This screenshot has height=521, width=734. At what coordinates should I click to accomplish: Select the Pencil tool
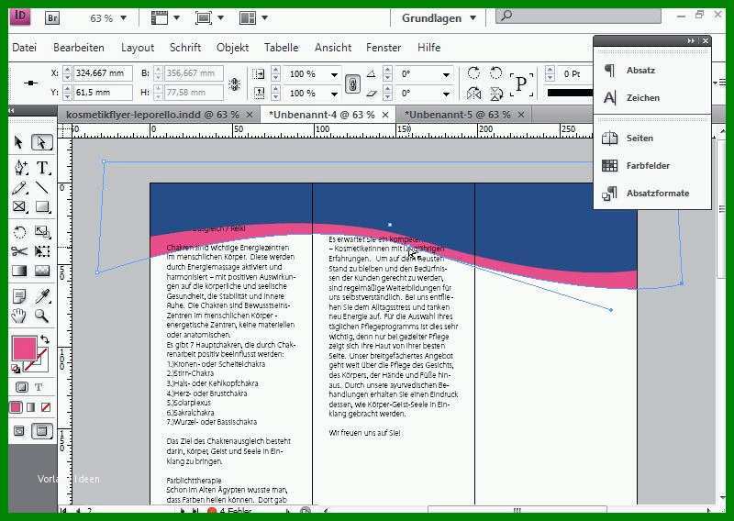(x=19, y=188)
